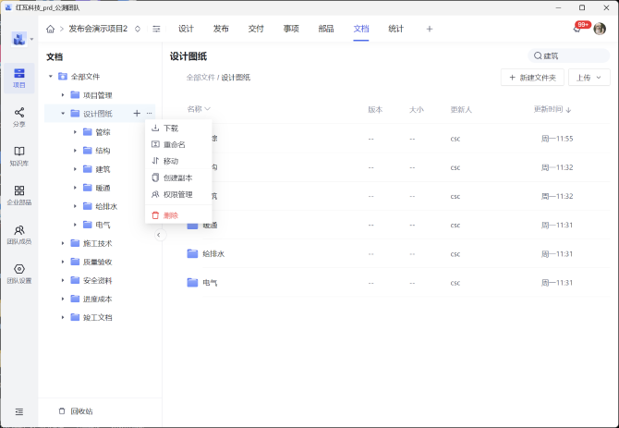Image resolution: width=619 pixels, height=428 pixels.
Task: Select 删除 in the context menu
Action: pos(170,215)
